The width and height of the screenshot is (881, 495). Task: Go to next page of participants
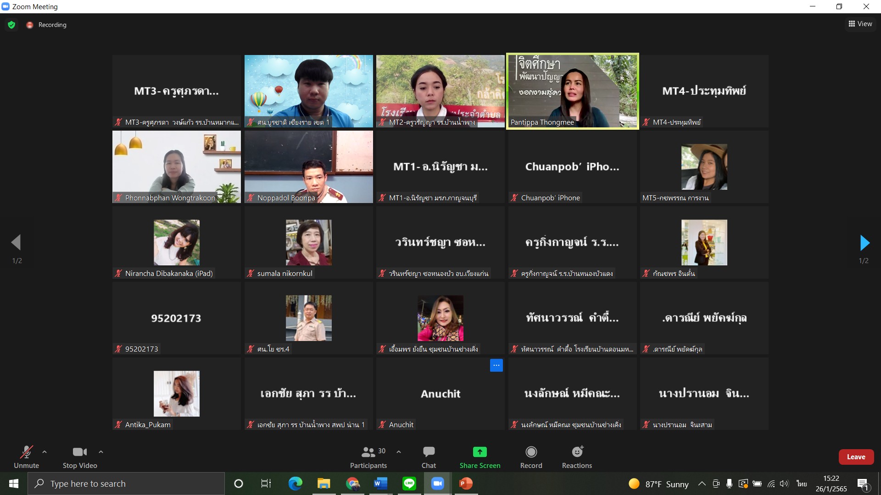click(864, 243)
